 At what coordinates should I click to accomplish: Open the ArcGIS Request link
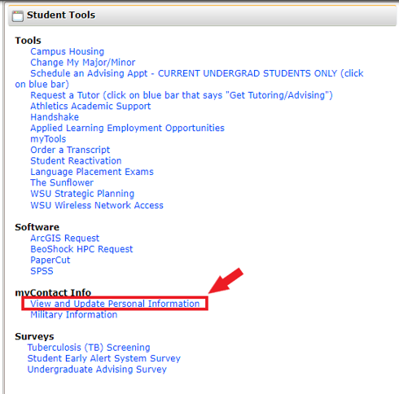[x=64, y=239]
